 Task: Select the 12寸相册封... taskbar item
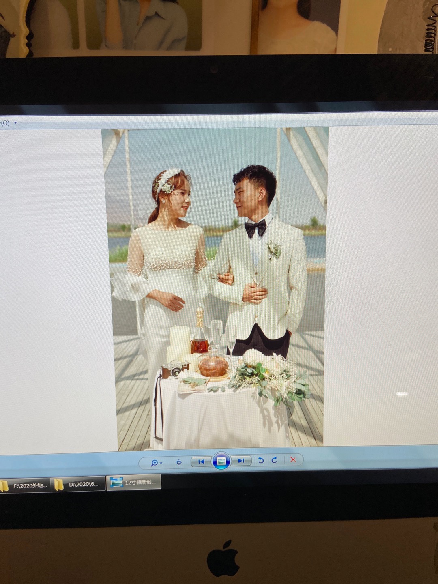[x=134, y=483]
